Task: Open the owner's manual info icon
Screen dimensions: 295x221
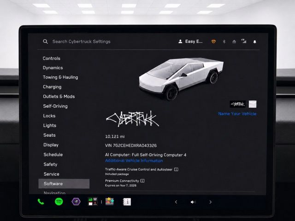Action: (x=127, y=202)
